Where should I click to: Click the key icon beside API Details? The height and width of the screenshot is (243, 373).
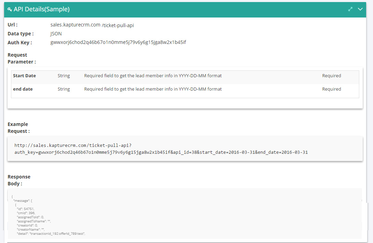click(10, 10)
